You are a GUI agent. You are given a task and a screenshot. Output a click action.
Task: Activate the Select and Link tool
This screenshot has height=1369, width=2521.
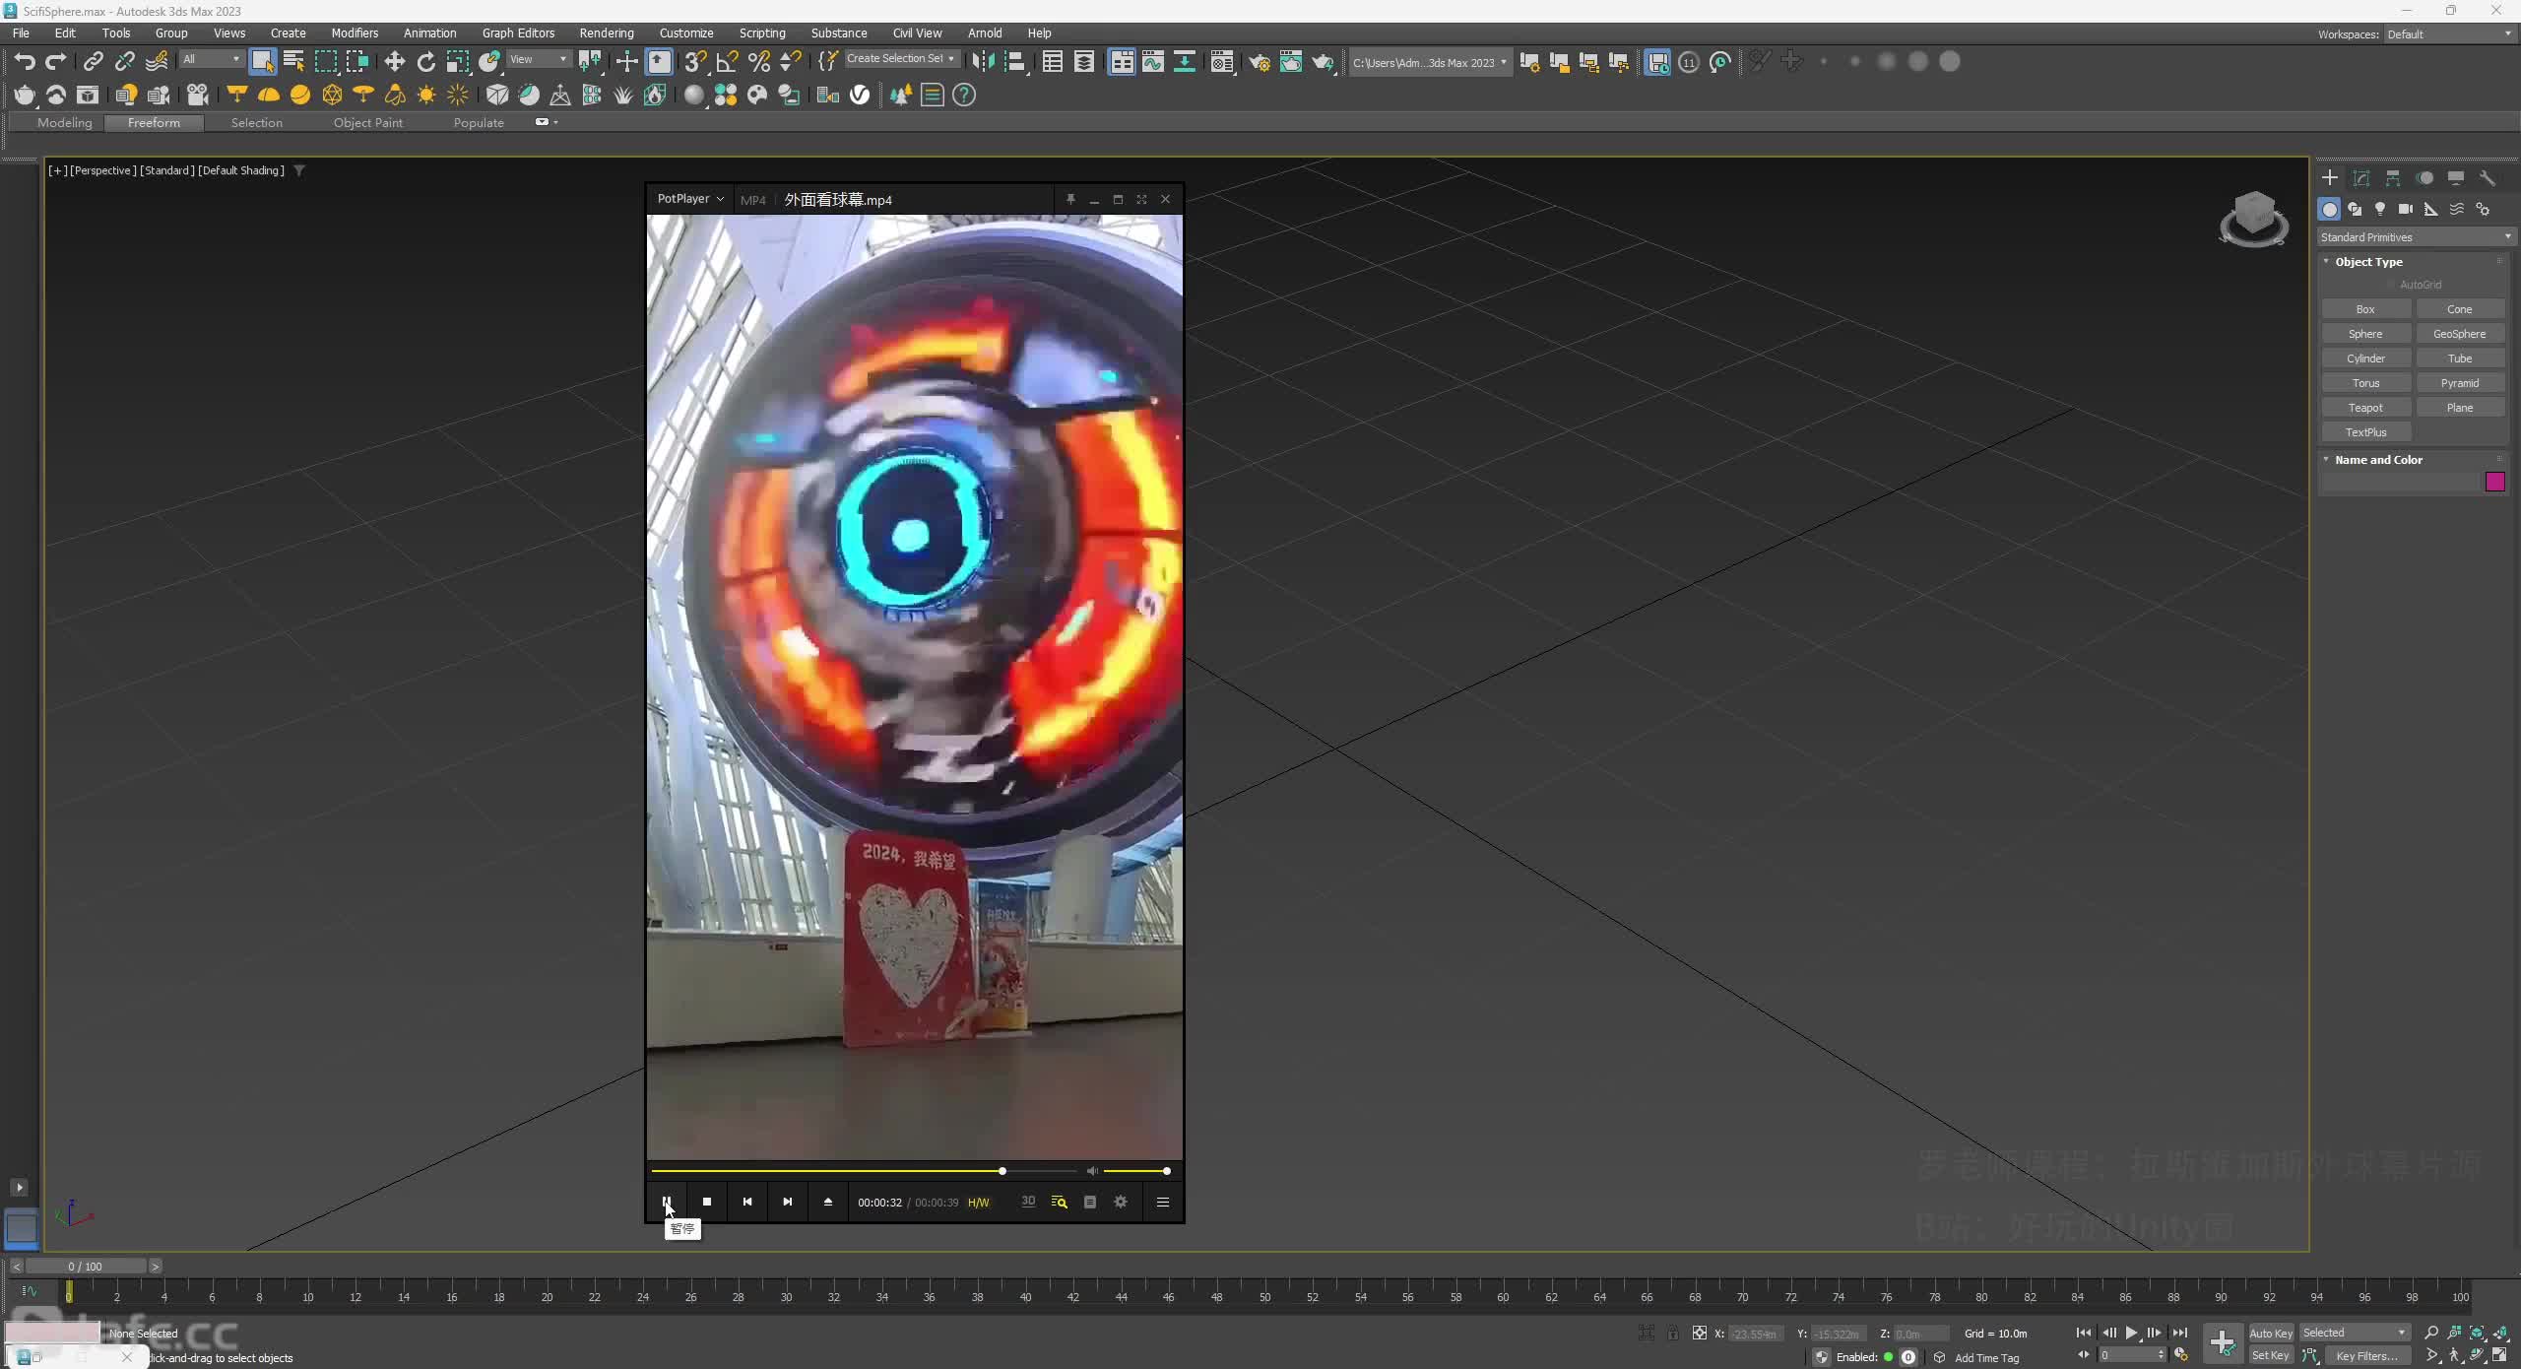pos(93,62)
